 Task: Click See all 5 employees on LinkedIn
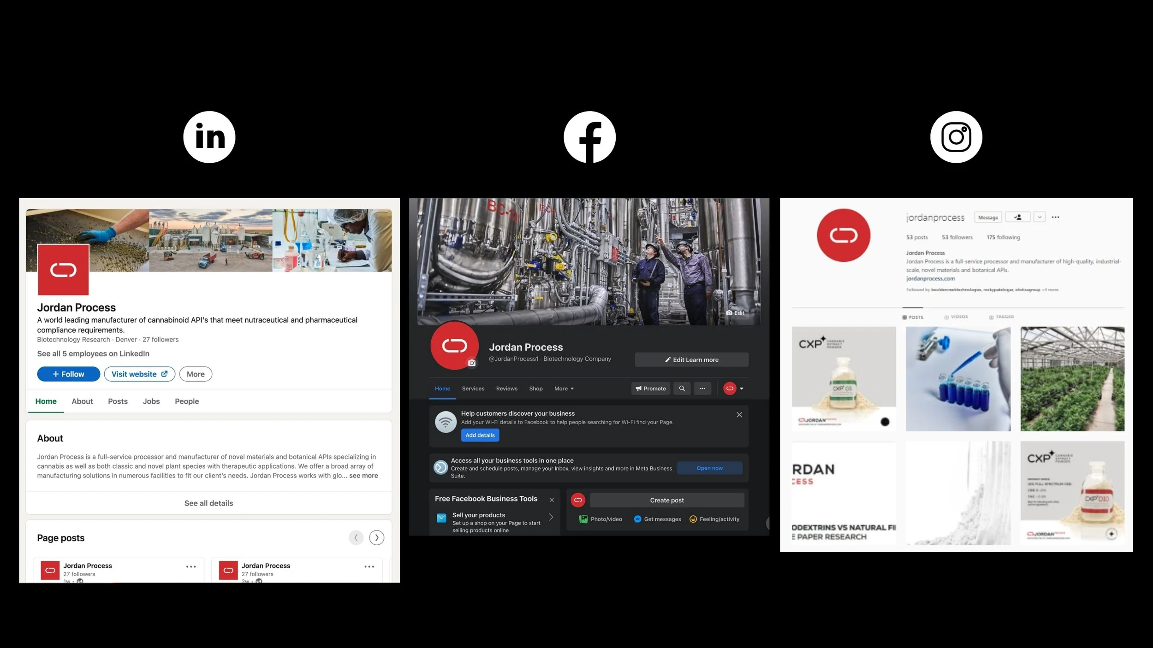[93, 353]
